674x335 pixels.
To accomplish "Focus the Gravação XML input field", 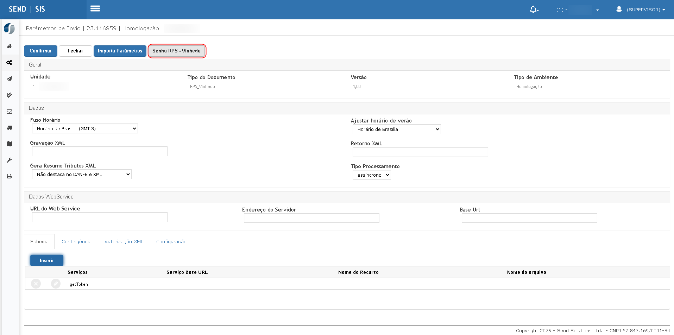I will tap(100, 152).
